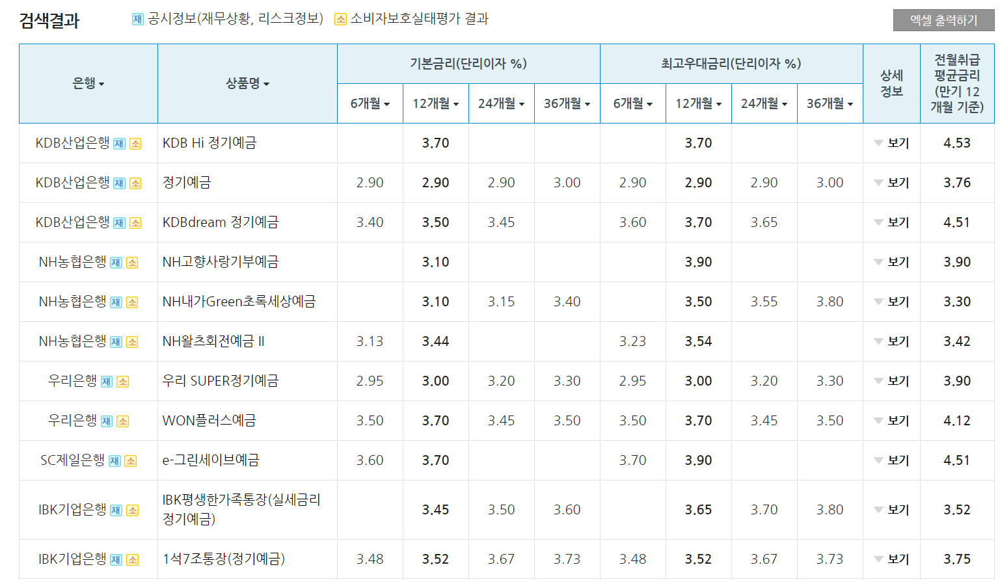The width and height of the screenshot is (1000, 580).
Task: Expand 보기 details for e-그린세이브예금
Action: click(x=892, y=460)
